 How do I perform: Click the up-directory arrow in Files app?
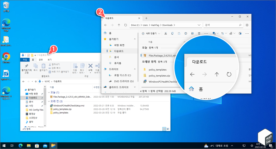coord(119,25)
